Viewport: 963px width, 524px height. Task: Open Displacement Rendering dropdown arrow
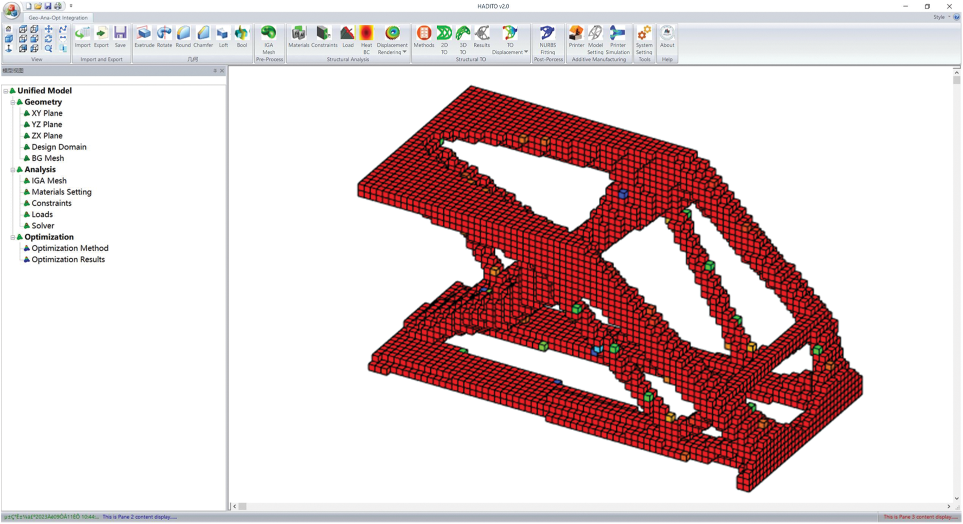[404, 52]
